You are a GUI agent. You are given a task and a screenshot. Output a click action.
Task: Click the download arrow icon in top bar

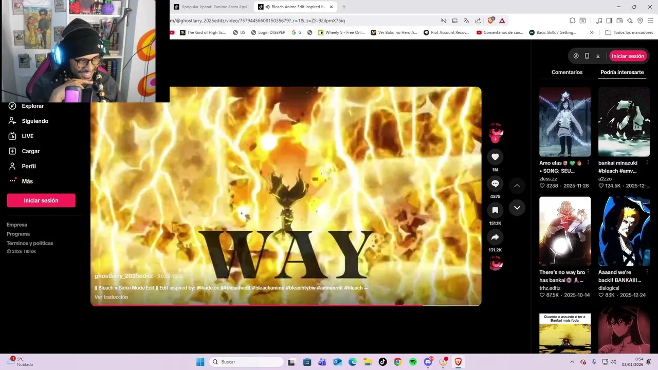pos(598,56)
